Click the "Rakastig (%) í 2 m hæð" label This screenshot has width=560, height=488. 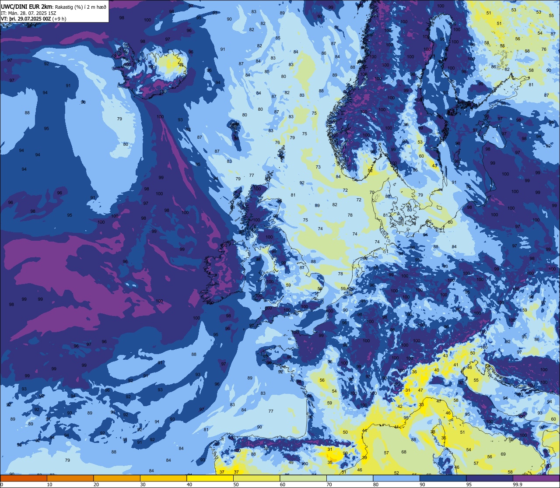click(80, 7)
